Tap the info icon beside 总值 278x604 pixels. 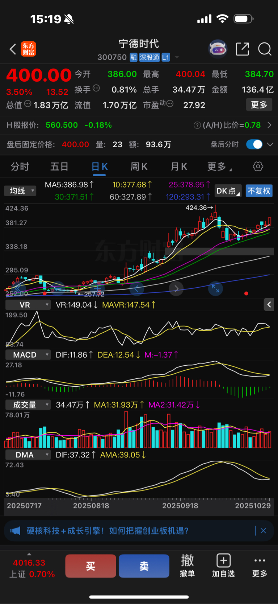(x=28, y=104)
